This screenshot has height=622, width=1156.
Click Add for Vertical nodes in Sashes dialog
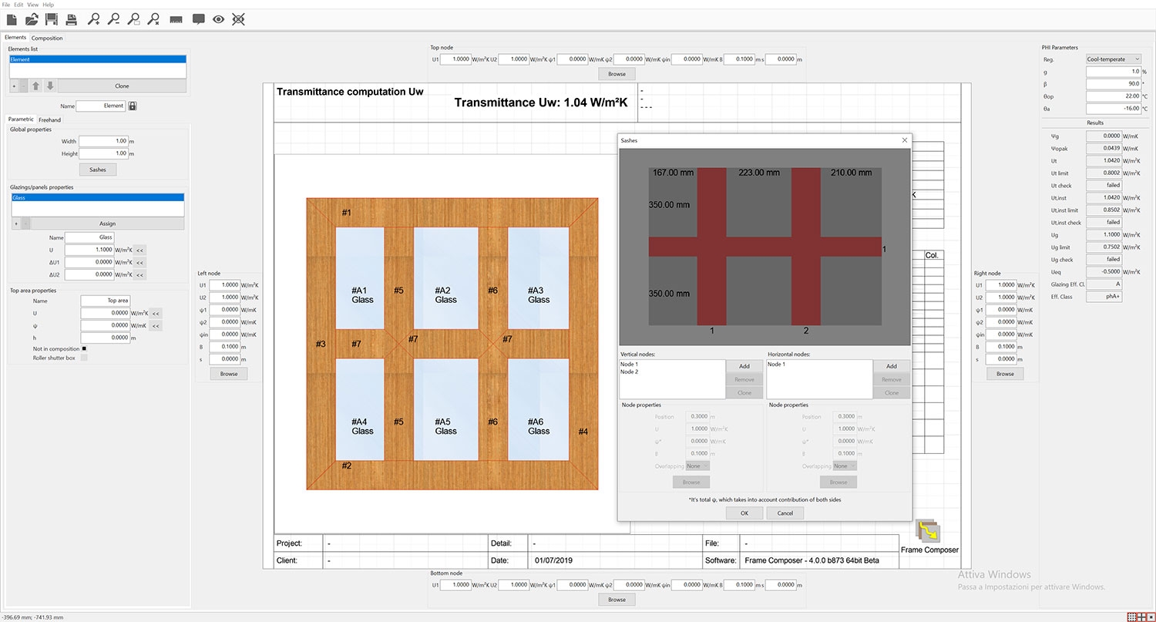click(x=744, y=366)
